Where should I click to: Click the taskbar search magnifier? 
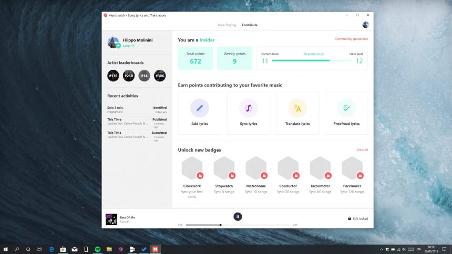[17, 249]
